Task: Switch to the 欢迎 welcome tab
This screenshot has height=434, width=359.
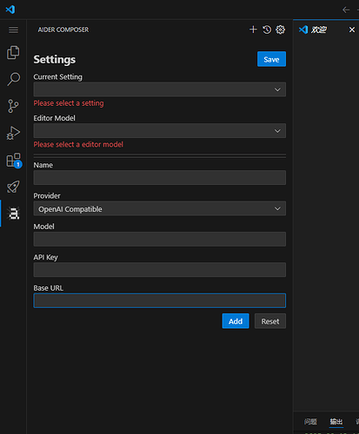Action: (319, 30)
